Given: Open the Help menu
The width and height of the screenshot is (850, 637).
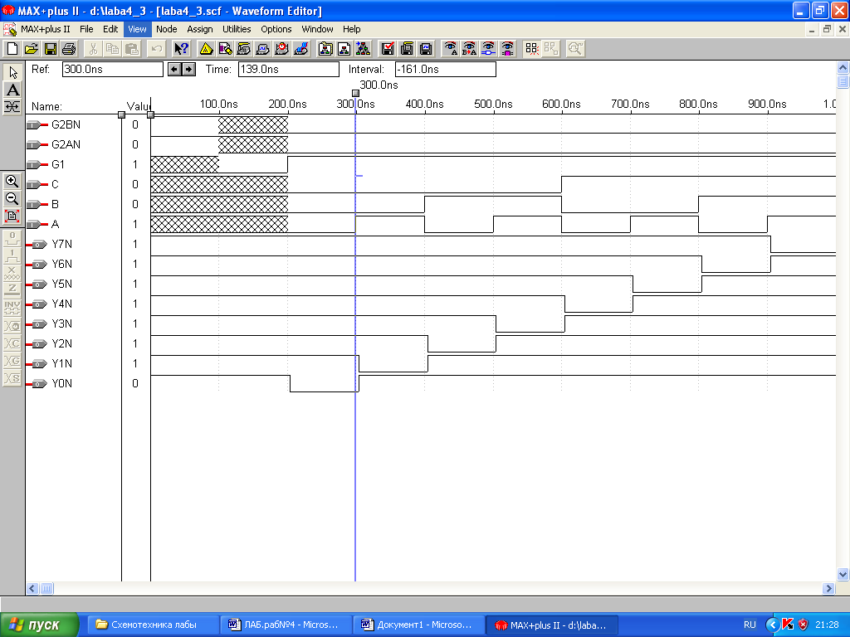Looking at the screenshot, I should point(352,29).
